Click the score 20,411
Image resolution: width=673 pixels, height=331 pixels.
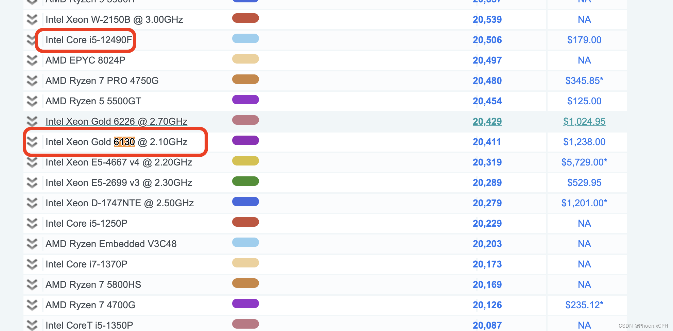487,142
